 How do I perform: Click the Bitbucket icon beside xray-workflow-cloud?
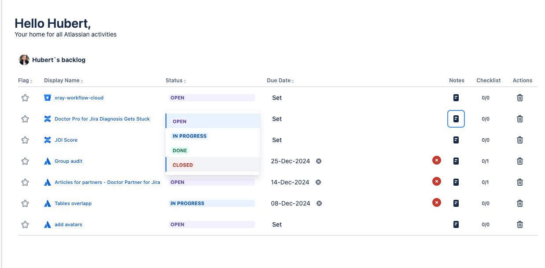pos(48,98)
